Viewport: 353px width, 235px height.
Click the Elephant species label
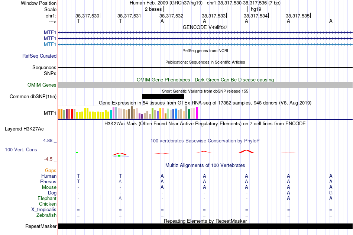[47, 198]
